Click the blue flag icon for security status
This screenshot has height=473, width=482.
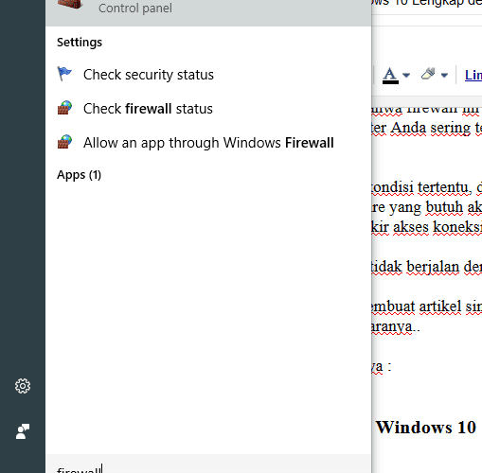pos(64,74)
